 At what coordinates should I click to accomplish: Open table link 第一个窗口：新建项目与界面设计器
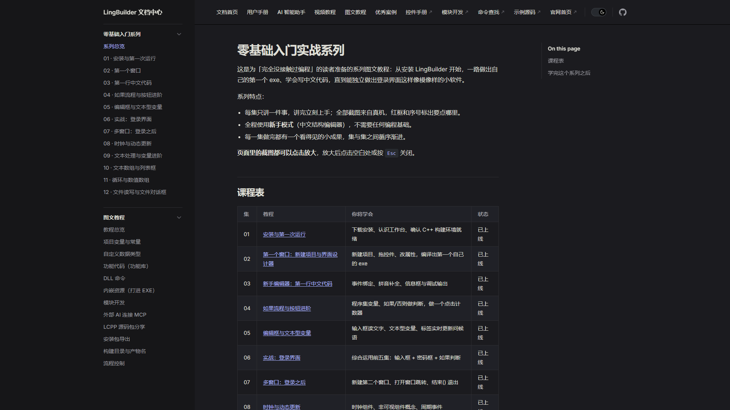pos(300,259)
